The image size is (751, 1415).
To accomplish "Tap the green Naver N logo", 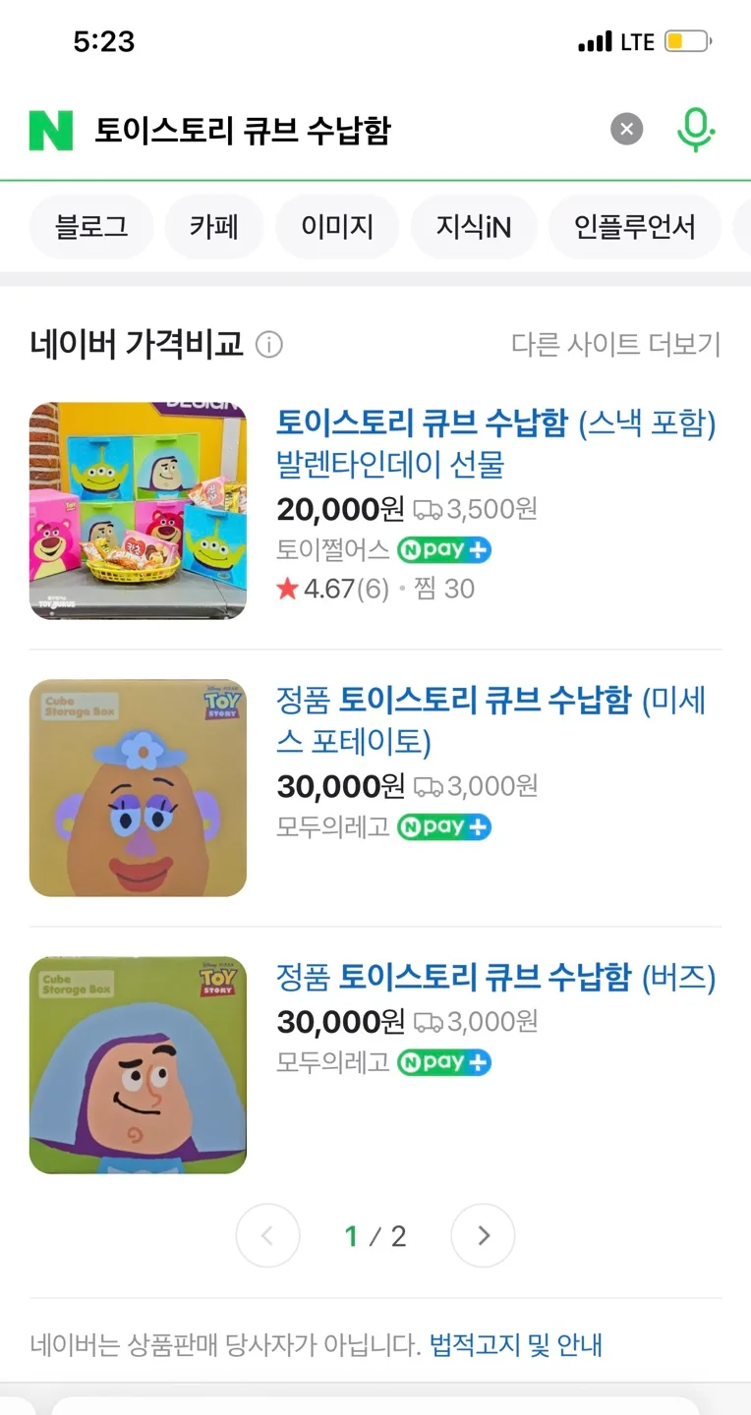I will coord(51,130).
